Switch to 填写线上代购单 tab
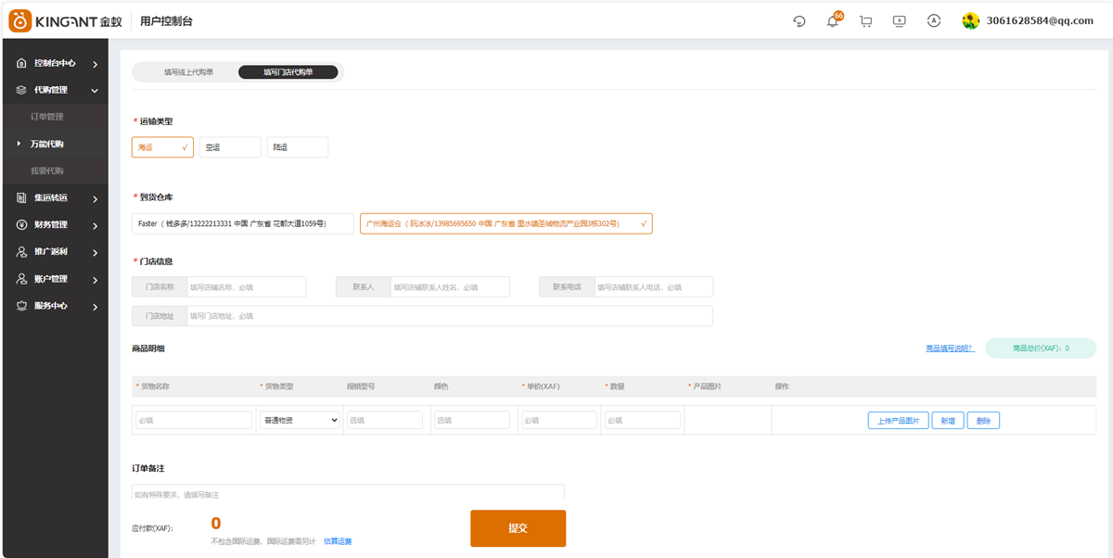The width and height of the screenshot is (1113, 558). (x=188, y=72)
